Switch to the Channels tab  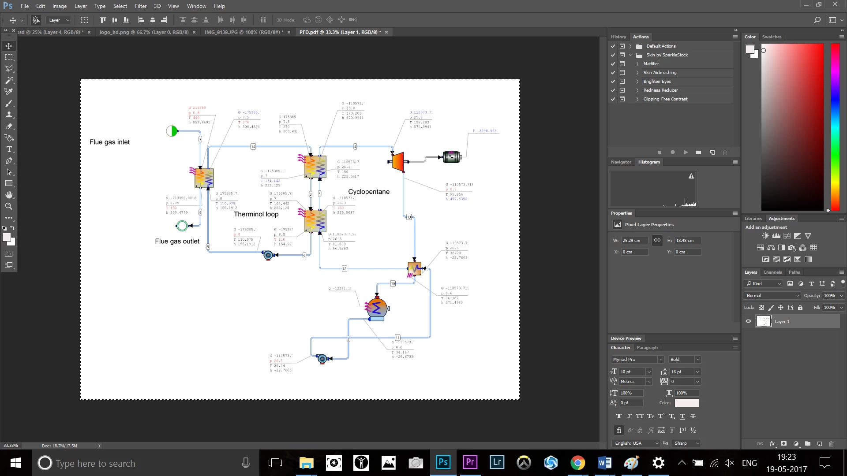pyautogui.click(x=772, y=272)
